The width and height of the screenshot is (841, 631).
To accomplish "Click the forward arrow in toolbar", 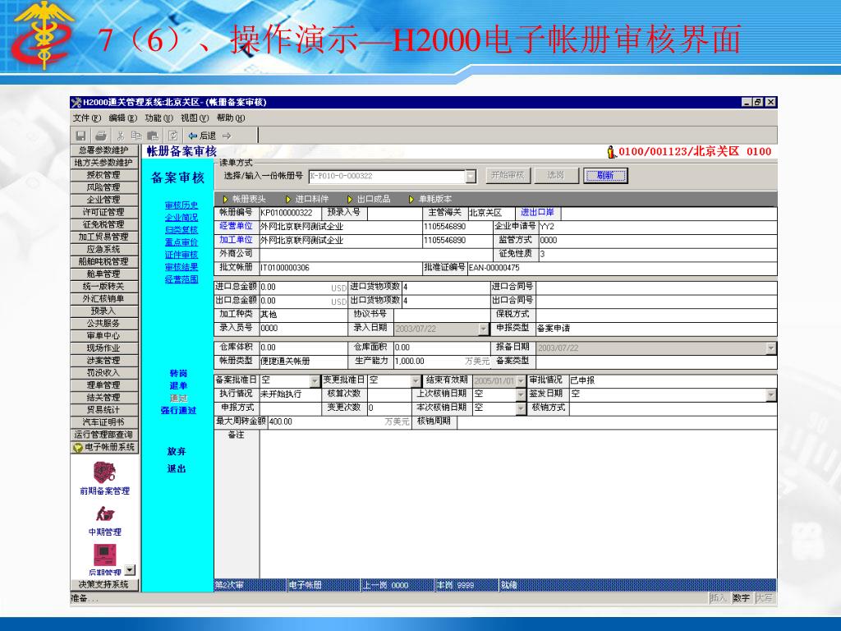I will (x=227, y=136).
